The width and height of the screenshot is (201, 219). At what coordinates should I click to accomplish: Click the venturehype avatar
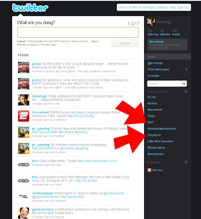click(x=24, y=197)
